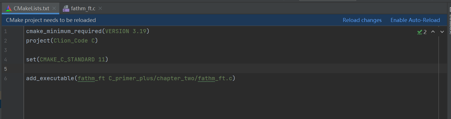
Task: Click the CMAKE_C_STANDARD variable
Action: 67,59
